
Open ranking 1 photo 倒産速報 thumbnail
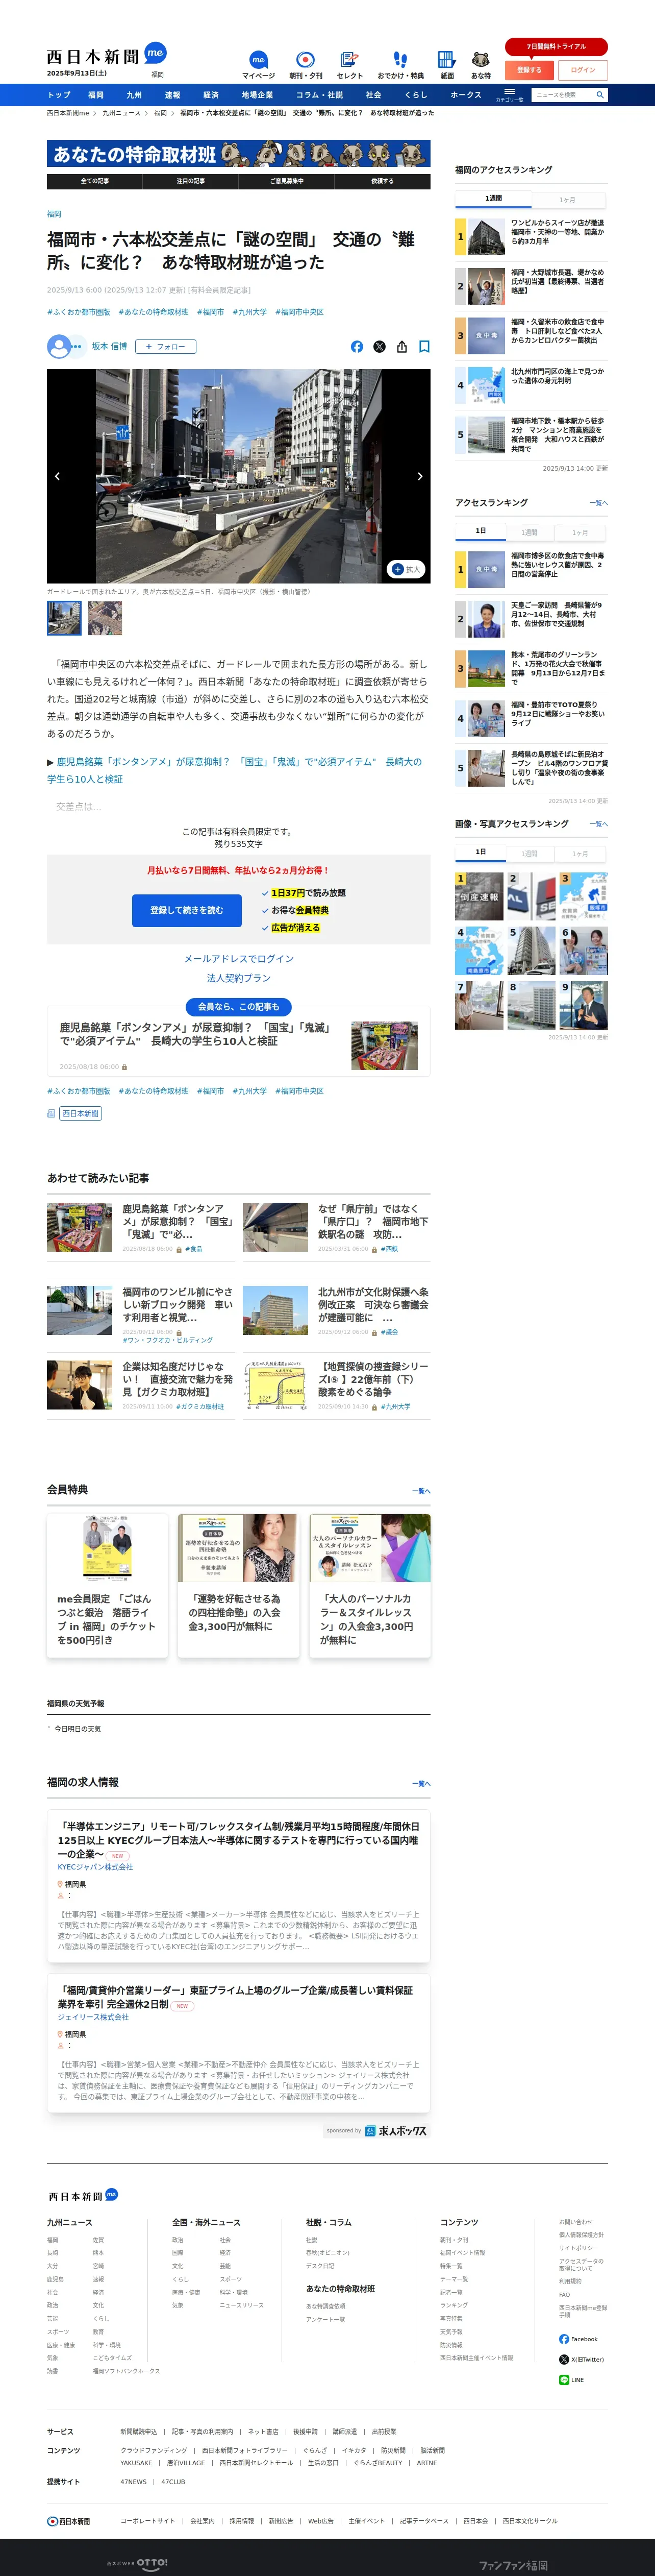479,896
